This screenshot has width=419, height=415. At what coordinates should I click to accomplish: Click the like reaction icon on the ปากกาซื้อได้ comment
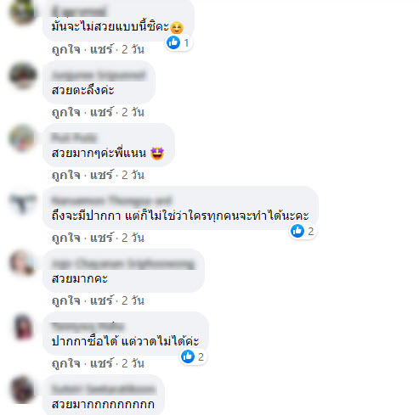[188, 356]
